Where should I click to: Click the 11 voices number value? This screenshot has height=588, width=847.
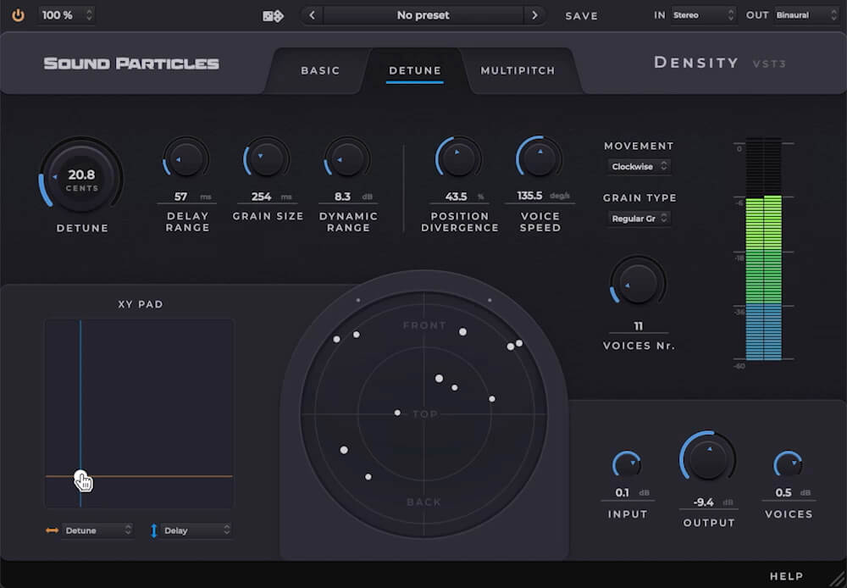(638, 326)
